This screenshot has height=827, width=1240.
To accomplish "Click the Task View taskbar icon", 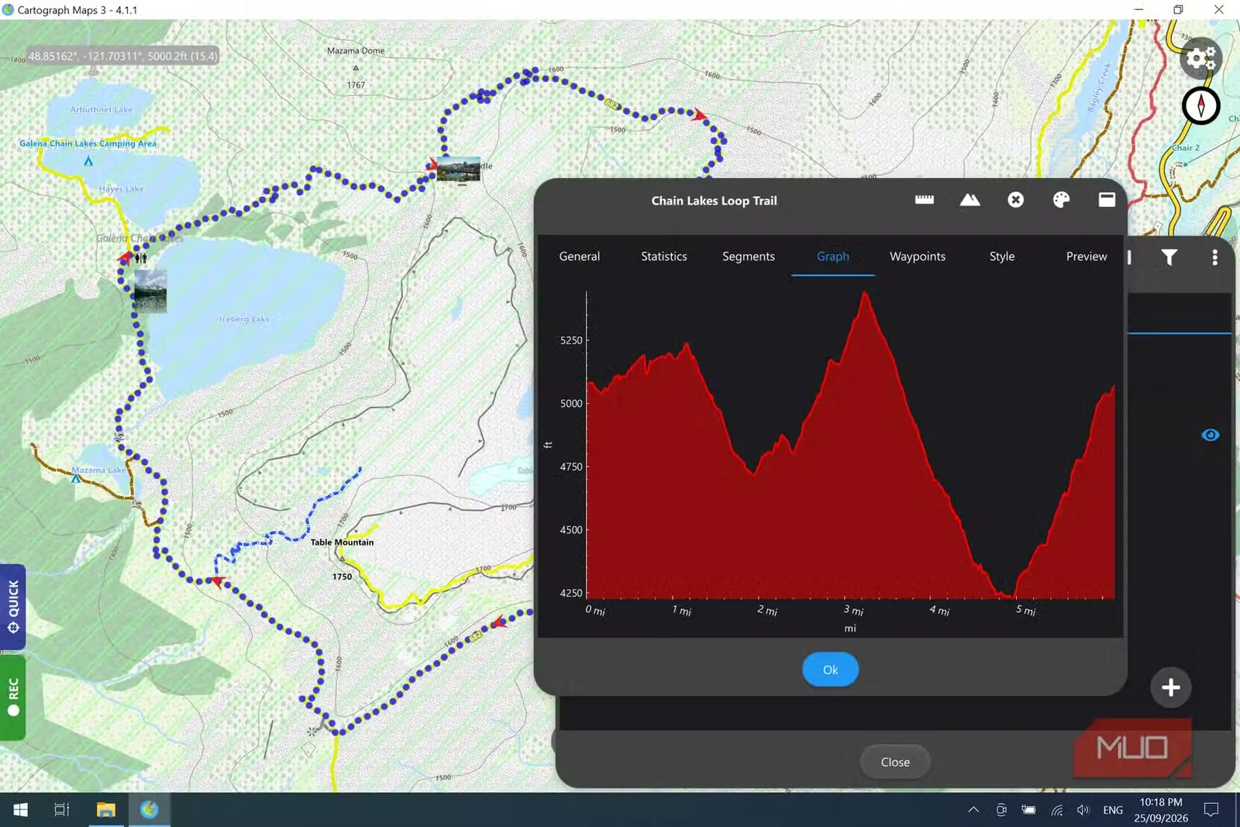I will 62,810.
